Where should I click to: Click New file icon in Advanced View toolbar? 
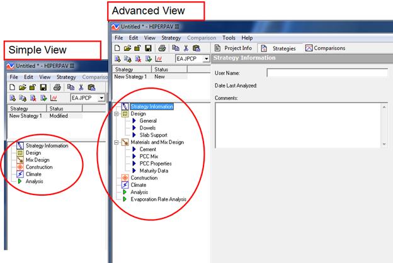(x=117, y=48)
